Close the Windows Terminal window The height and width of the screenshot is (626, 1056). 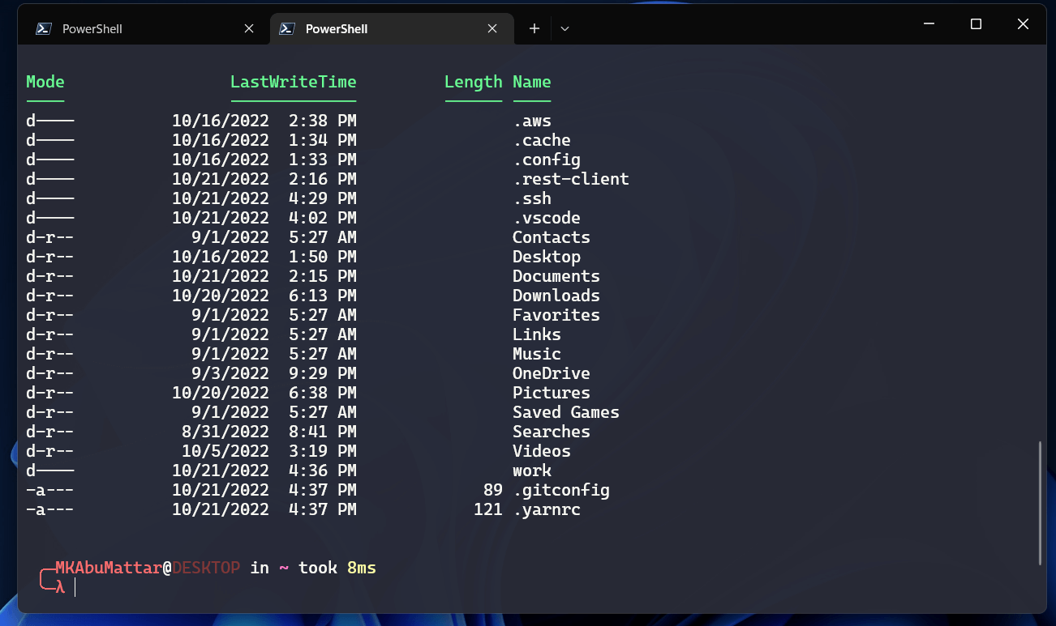pyautogui.click(x=1023, y=24)
